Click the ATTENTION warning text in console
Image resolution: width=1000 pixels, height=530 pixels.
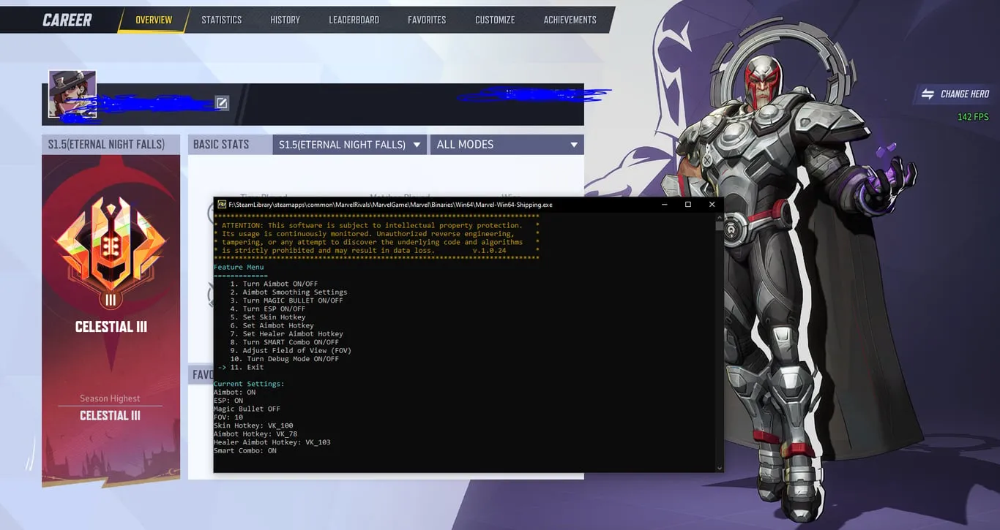coord(376,238)
